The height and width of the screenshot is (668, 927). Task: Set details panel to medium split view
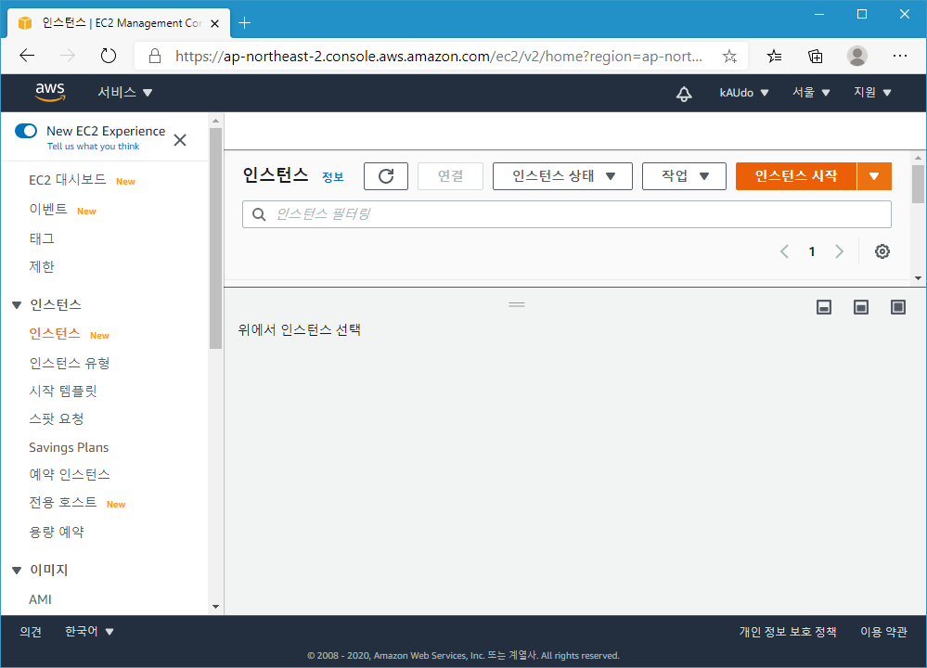click(x=861, y=307)
